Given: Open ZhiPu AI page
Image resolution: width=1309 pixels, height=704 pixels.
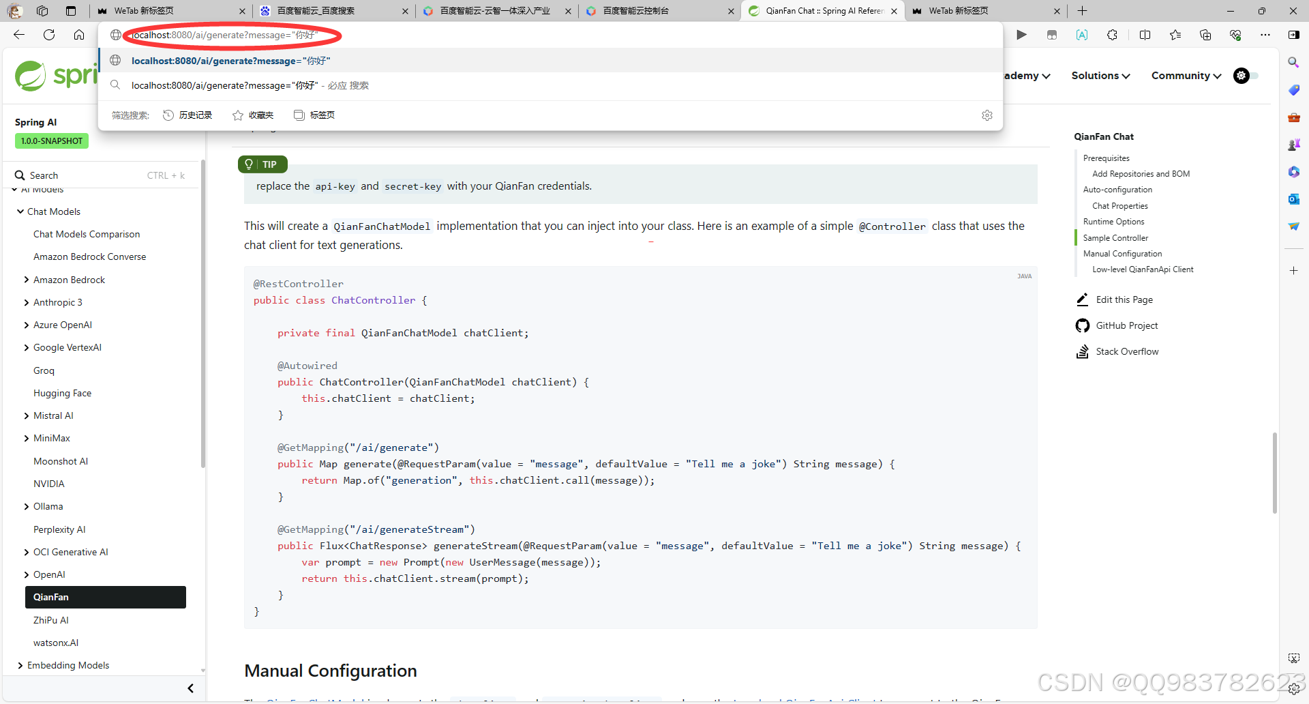Looking at the screenshot, I should pos(50,620).
